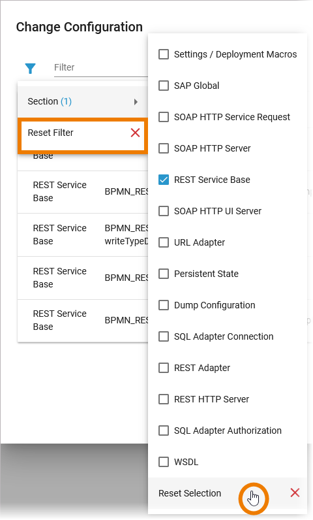Check the REST HTTP Server checkbox

tap(164, 399)
